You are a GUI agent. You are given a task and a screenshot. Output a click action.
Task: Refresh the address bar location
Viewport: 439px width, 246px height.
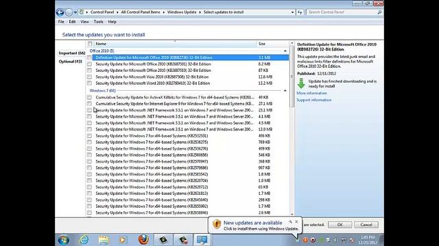point(300,12)
